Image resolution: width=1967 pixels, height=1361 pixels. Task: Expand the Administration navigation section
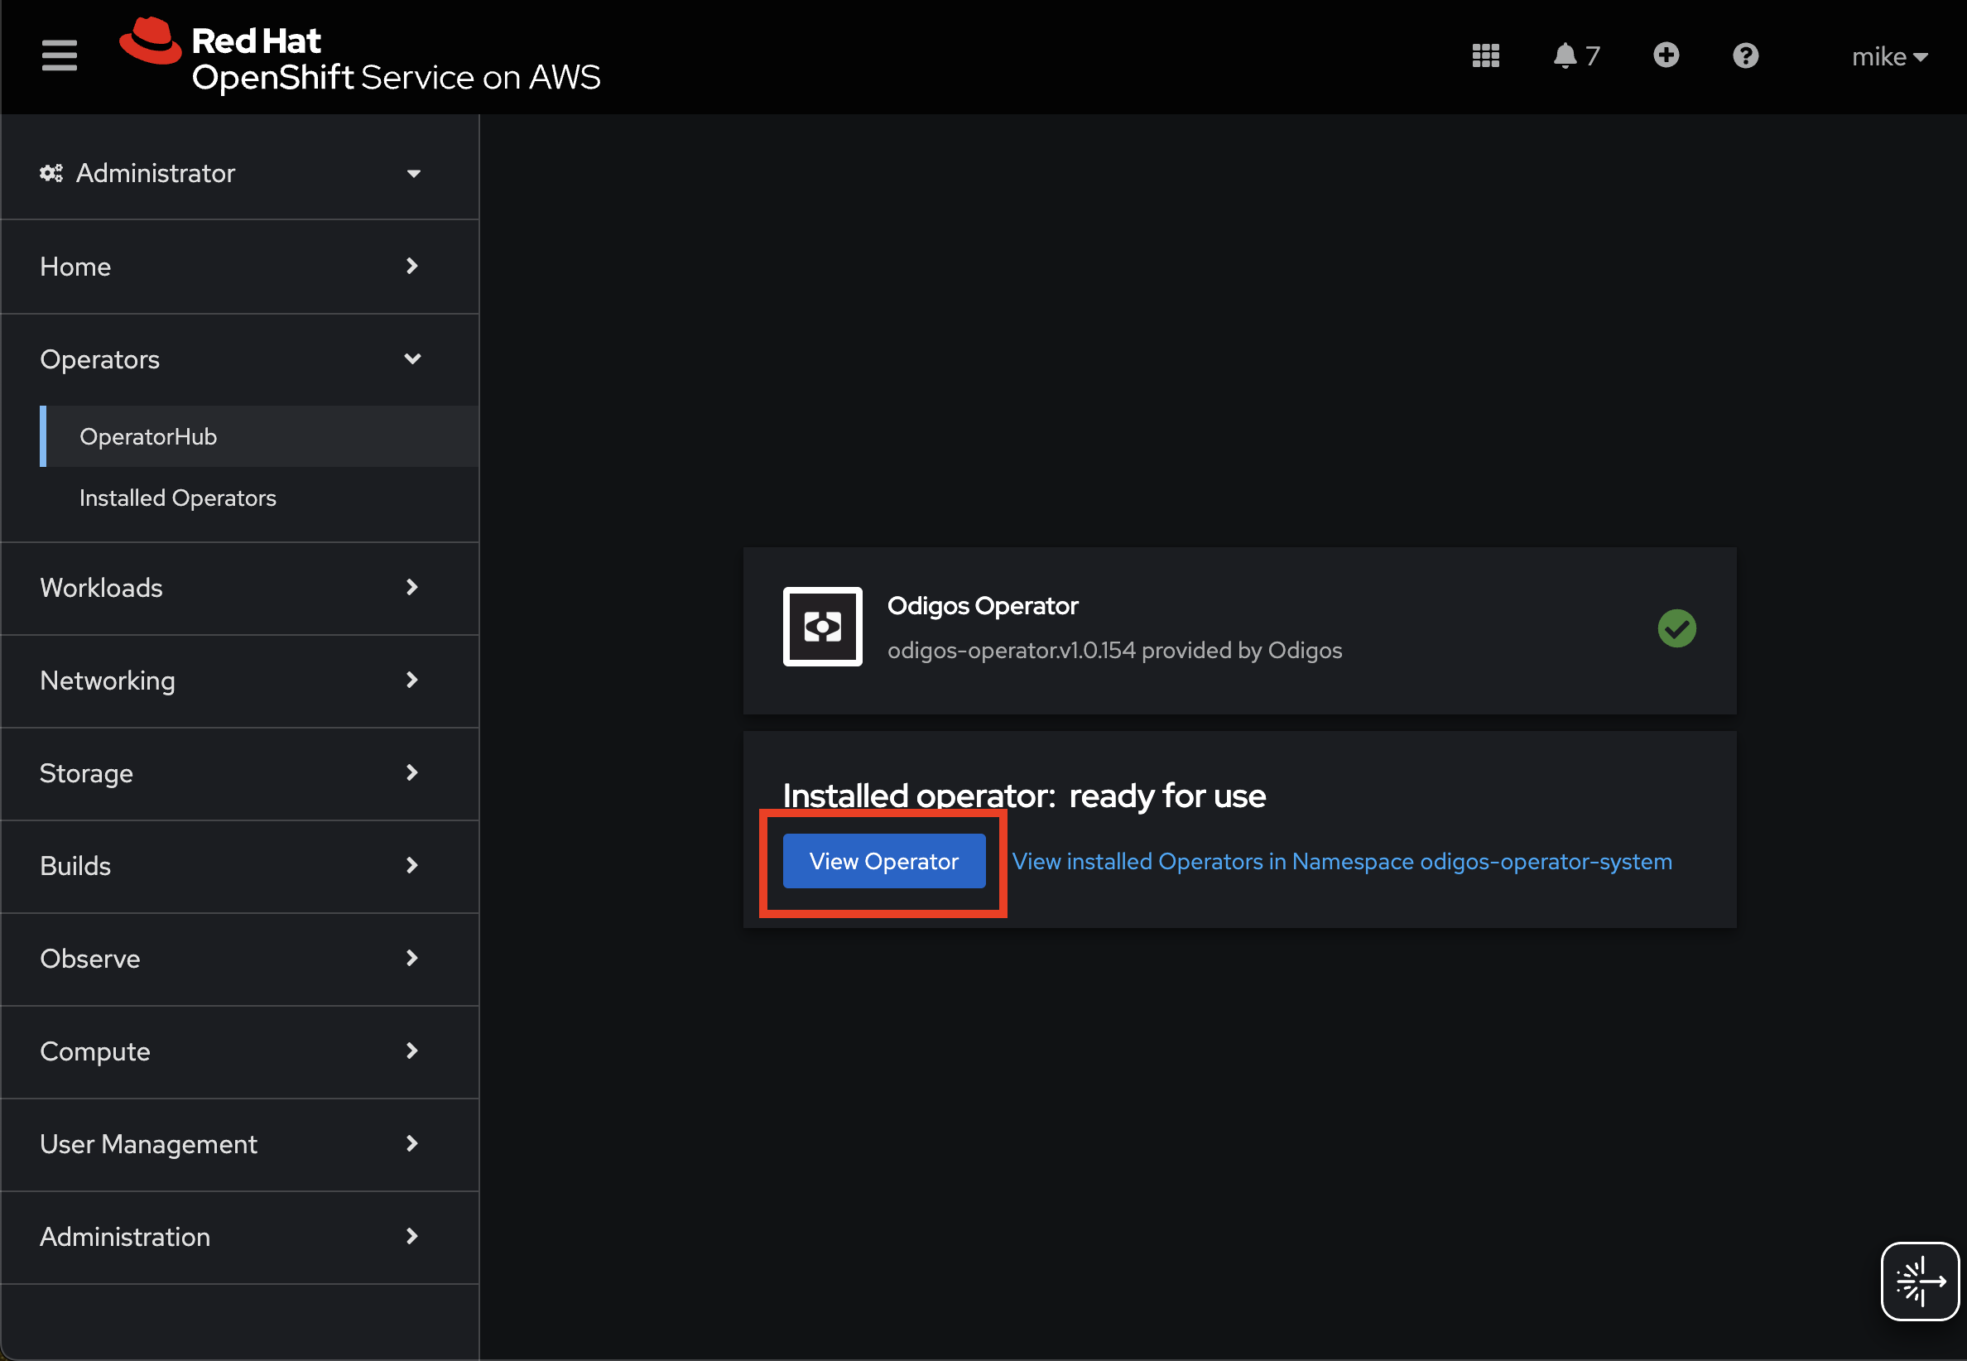pos(230,1237)
